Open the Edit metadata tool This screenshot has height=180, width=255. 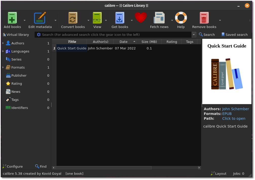click(x=40, y=18)
